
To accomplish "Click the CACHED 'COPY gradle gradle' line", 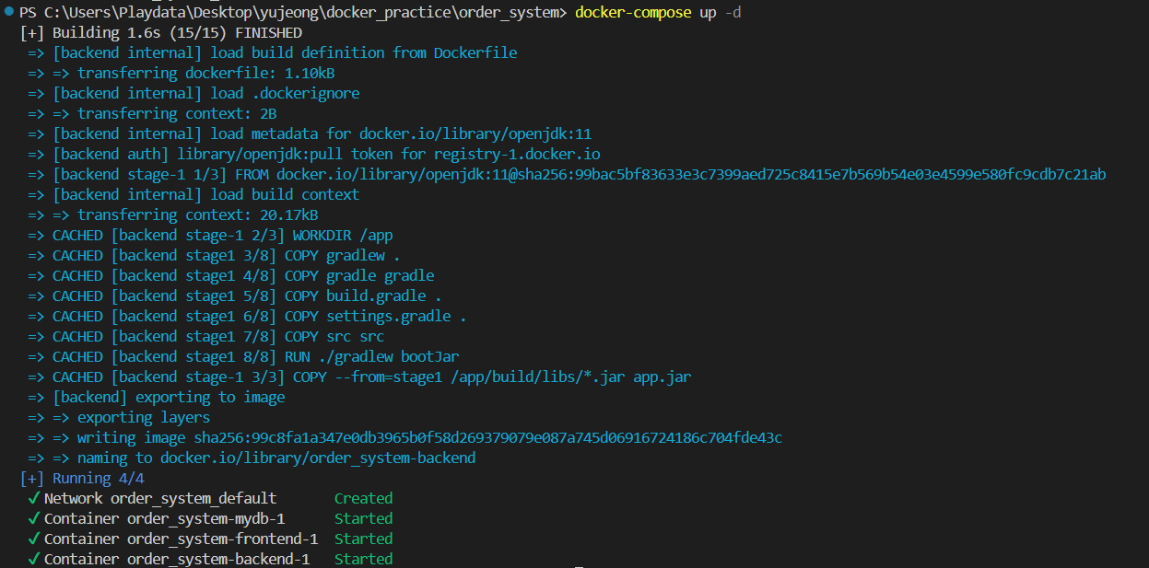I will click(x=230, y=276).
